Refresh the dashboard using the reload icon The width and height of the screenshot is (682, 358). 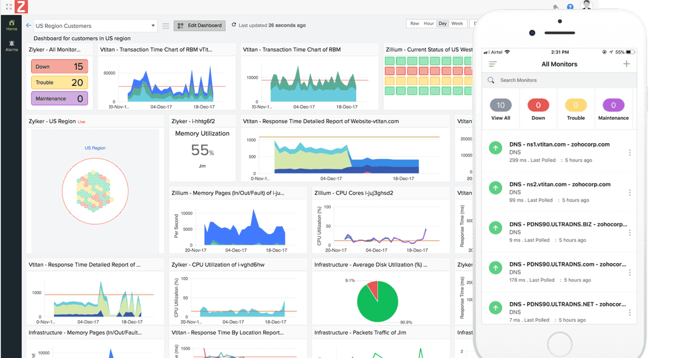click(x=234, y=26)
